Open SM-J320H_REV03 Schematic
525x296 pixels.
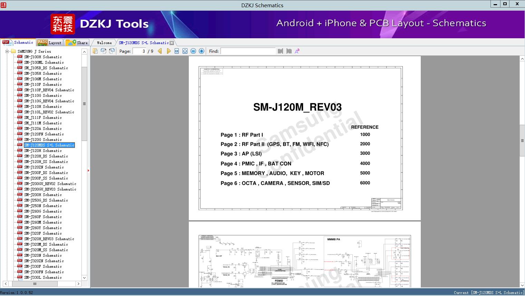pos(49,239)
